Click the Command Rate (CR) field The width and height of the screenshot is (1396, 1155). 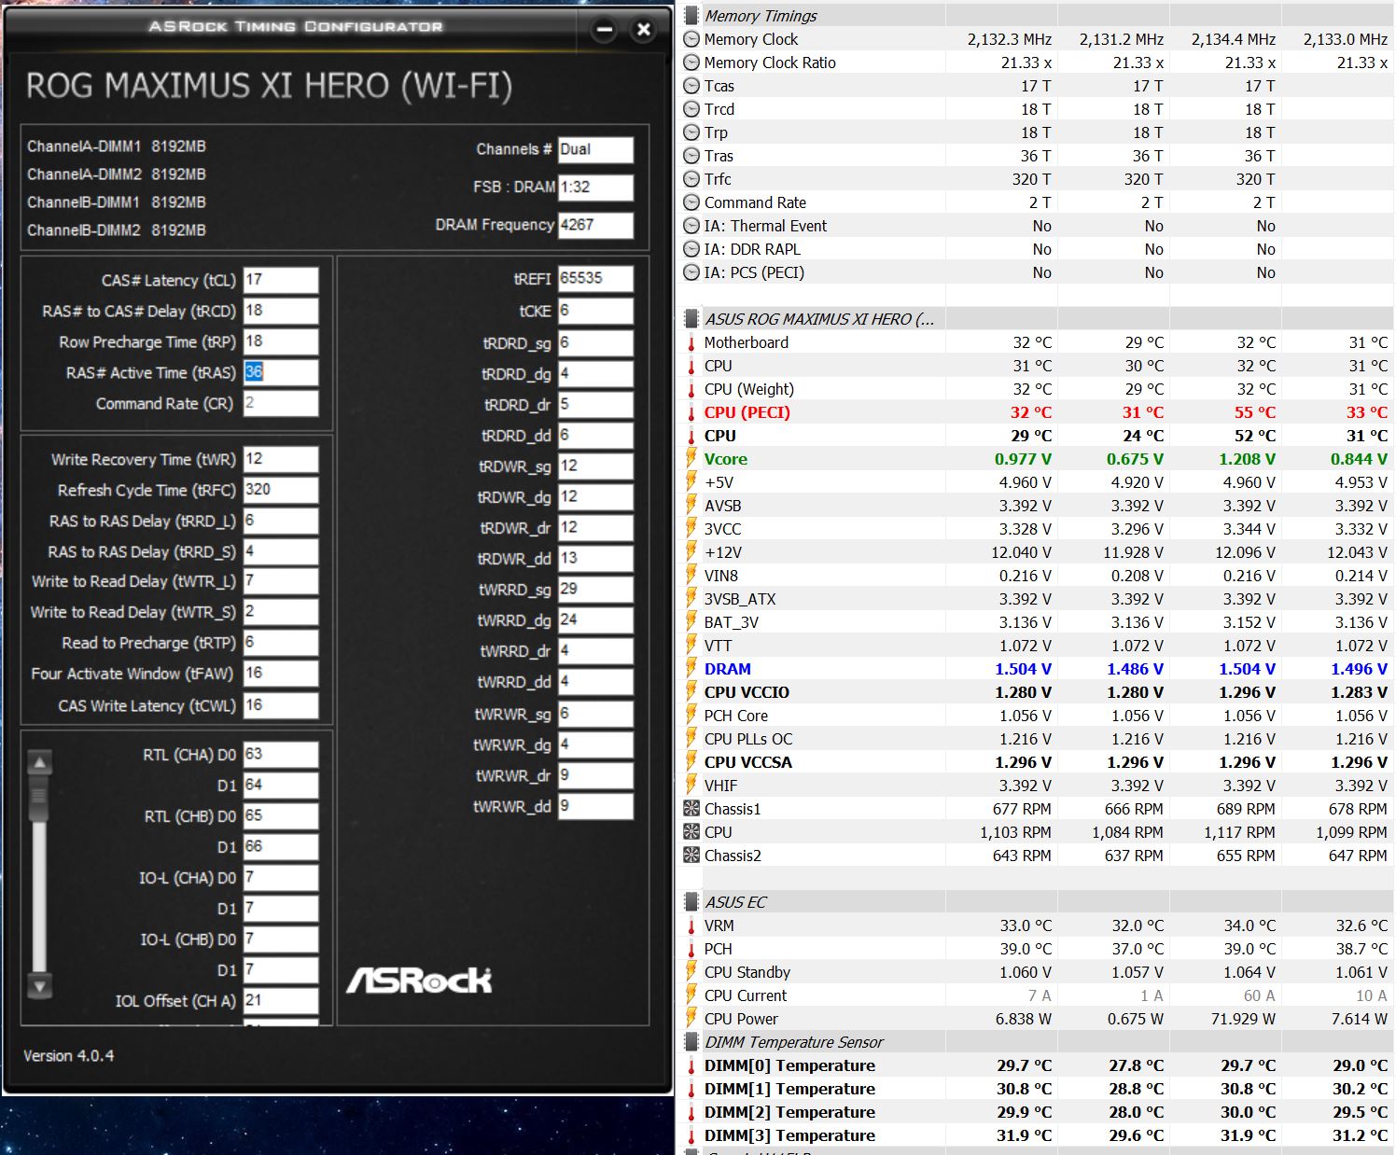click(281, 403)
